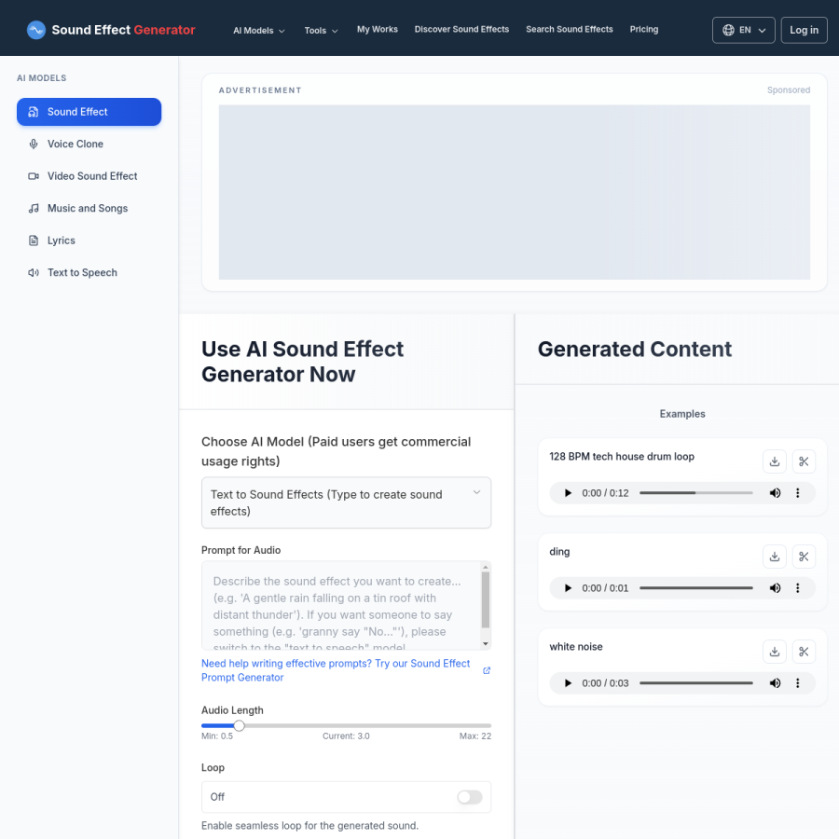Toggle the Loop switch on
Viewport: 839px width, 839px height.
pos(469,797)
